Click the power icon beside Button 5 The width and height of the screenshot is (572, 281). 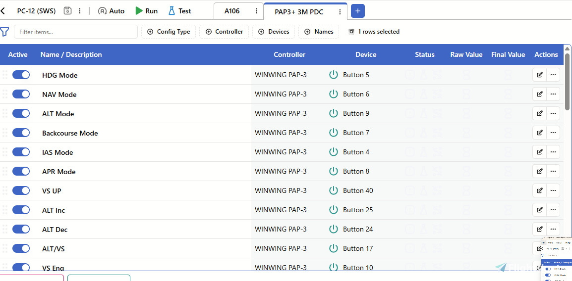(334, 75)
